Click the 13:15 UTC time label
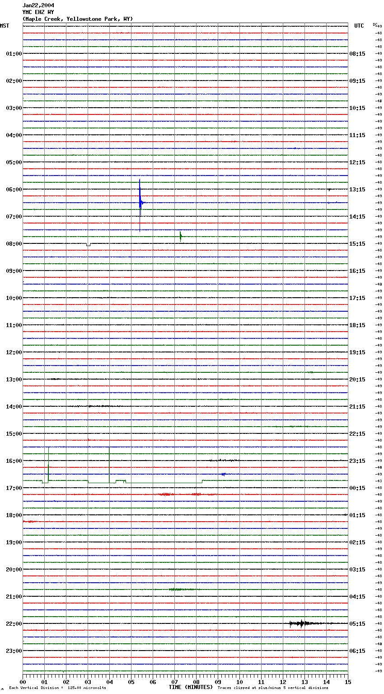Screen dimensions: 384x694 tap(357, 190)
